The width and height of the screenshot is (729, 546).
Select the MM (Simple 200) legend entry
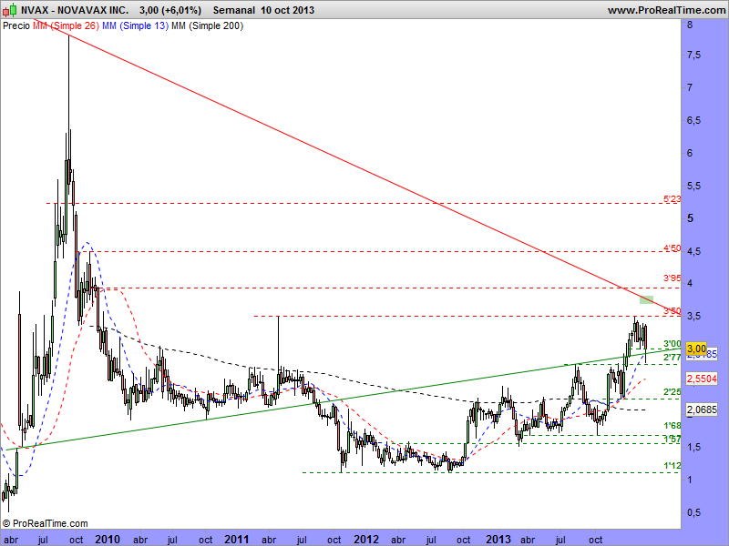pyautogui.click(x=208, y=26)
